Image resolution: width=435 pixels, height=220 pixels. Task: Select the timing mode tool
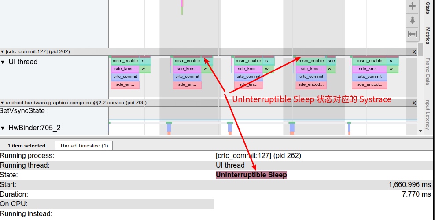pos(412,34)
